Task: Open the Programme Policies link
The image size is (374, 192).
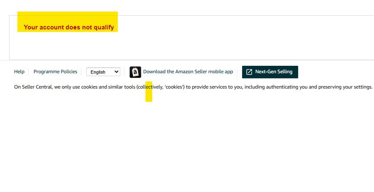Action: 55,72
